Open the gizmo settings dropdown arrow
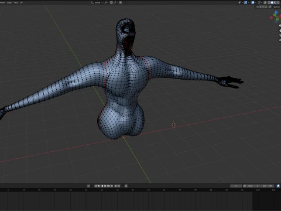Viewport: 281px width, 211px height. click(x=249, y=2)
